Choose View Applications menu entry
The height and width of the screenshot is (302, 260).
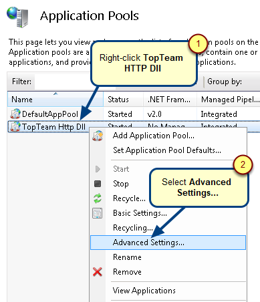pyautogui.click(x=144, y=291)
